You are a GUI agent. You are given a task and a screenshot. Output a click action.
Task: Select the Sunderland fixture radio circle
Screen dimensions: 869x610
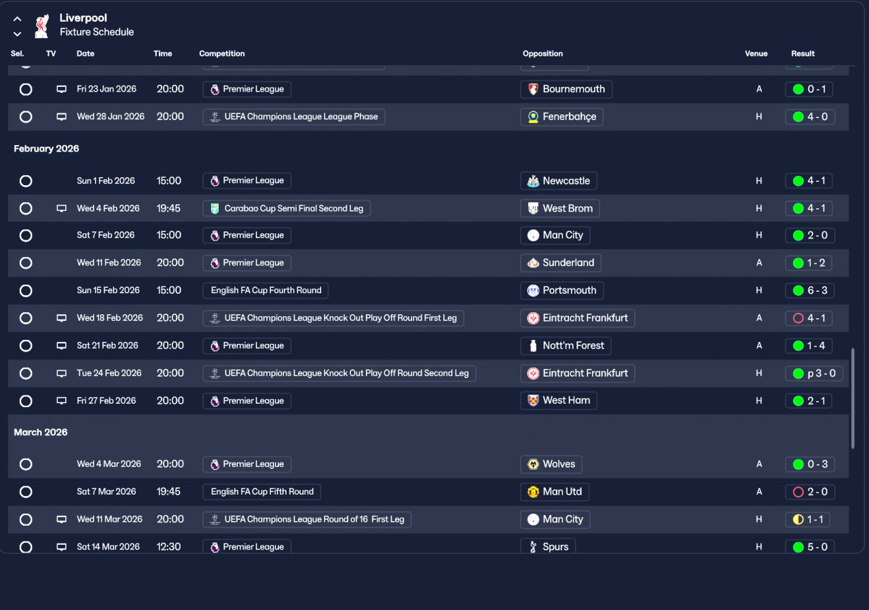[x=26, y=263]
